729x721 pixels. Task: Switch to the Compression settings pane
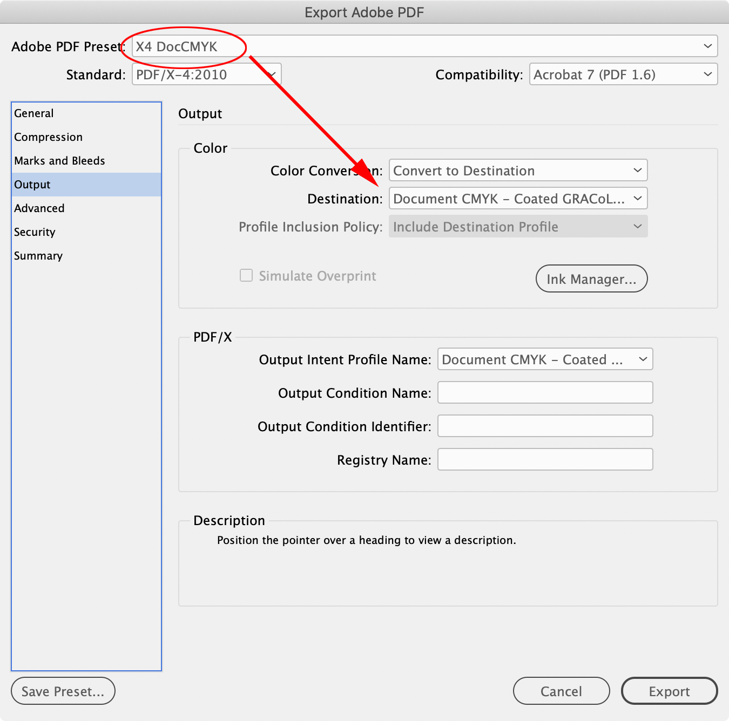(x=48, y=137)
